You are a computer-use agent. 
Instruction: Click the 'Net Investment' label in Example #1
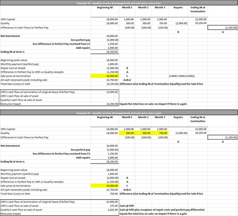10,36
